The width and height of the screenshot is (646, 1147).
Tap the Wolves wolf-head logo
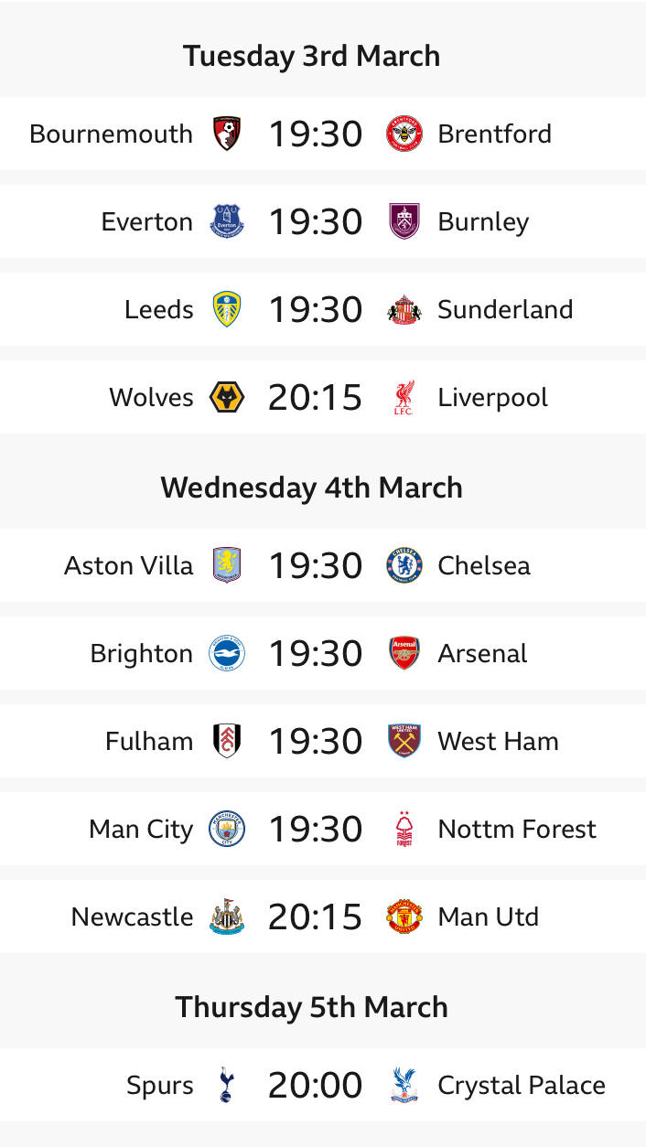coord(226,397)
